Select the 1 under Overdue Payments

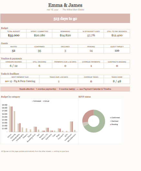pyautogui.click(x=91, y=66)
